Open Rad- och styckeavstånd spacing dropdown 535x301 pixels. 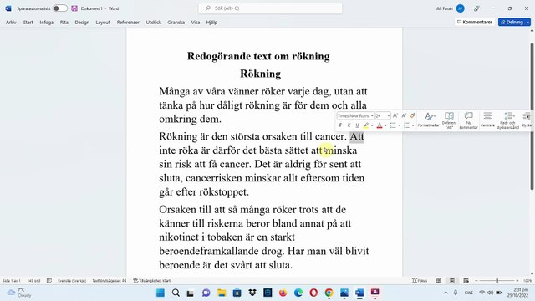[507, 120]
